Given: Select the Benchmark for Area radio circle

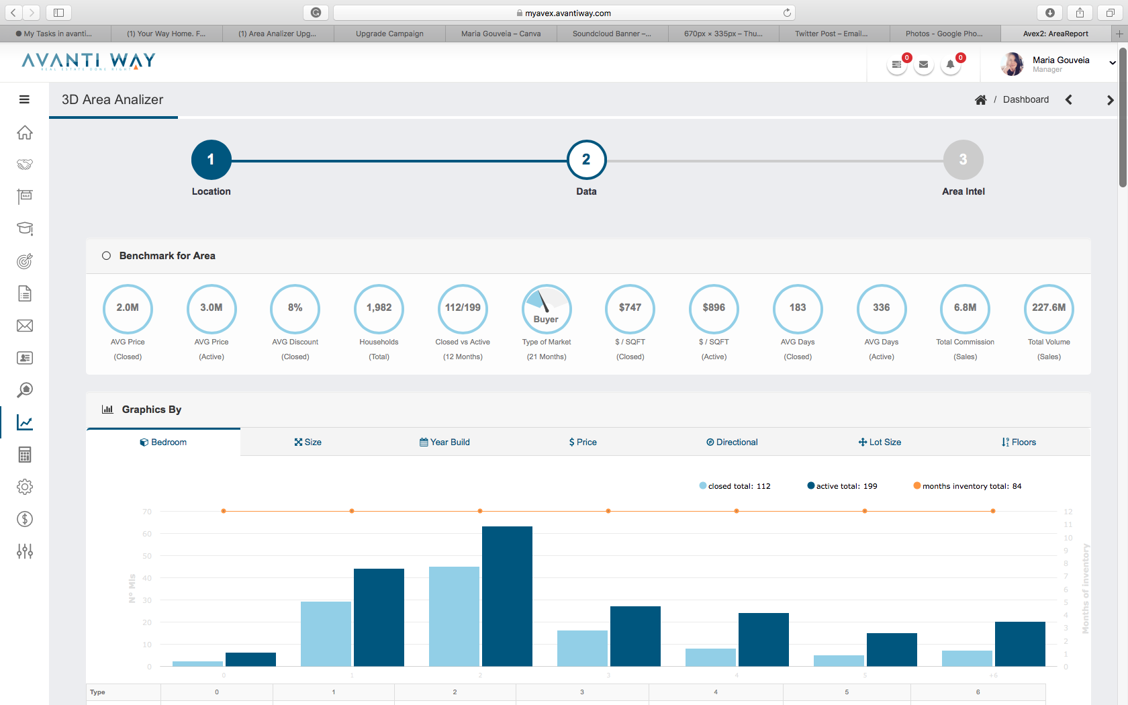Looking at the screenshot, I should (106, 256).
